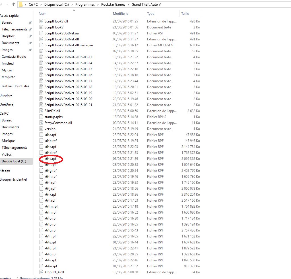The height and width of the screenshot is (279, 291).
Task: Select file ScriptHookVDotNet-2015-08-17
Action: [68, 81]
